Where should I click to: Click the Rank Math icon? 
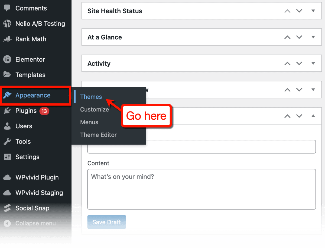[x=8, y=39]
